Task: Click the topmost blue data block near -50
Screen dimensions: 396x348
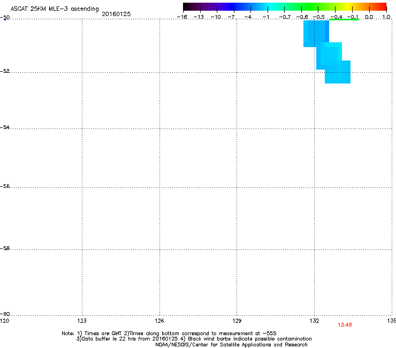Action: pos(316,33)
